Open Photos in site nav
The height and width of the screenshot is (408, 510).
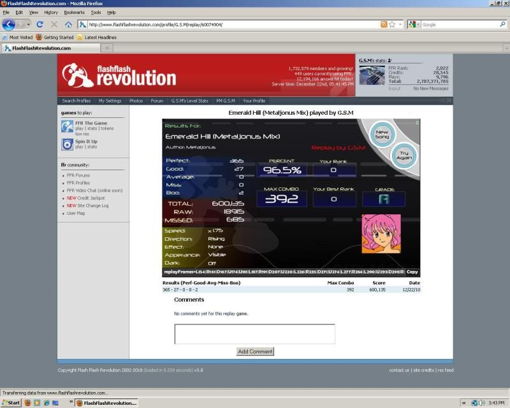tap(136, 101)
